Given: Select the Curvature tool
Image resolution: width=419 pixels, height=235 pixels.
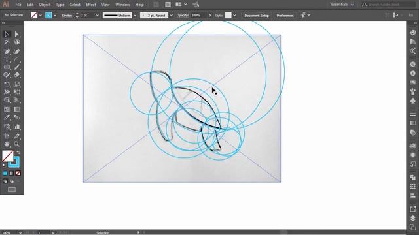Looking at the screenshot, I should (16, 51).
